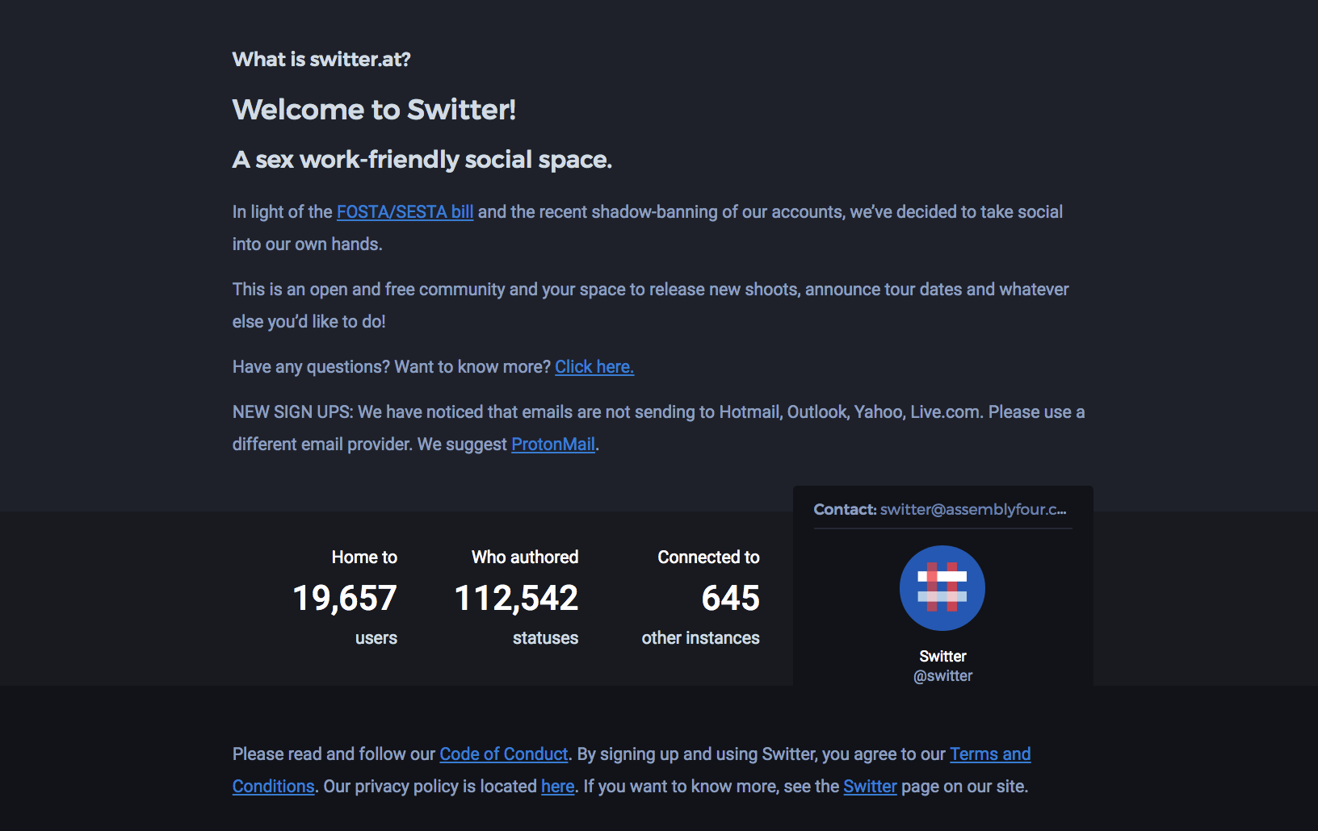Click the 'What is switter.at?' heading
1318x831 pixels.
pyautogui.click(x=321, y=59)
